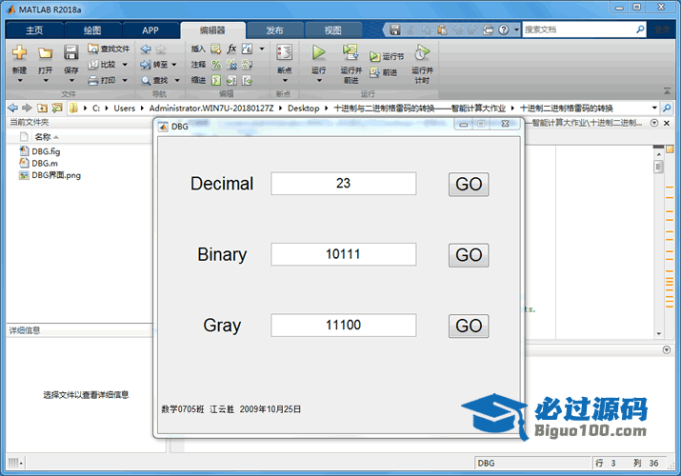The height and width of the screenshot is (476, 681).
Task: Click the 保存 (Save) floppy icon
Action: click(70, 52)
